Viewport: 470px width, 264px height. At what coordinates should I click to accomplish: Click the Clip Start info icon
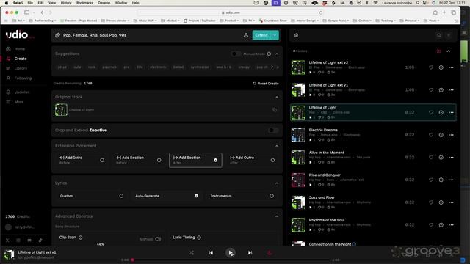pyautogui.click(x=80, y=238)
